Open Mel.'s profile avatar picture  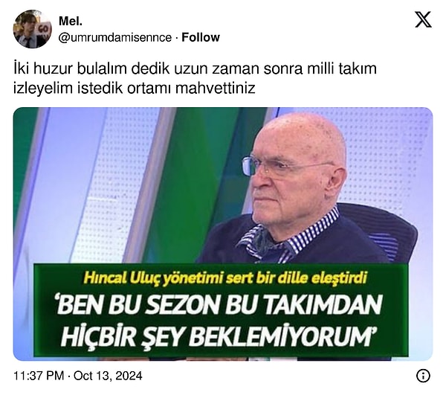(x=33, y=29)
